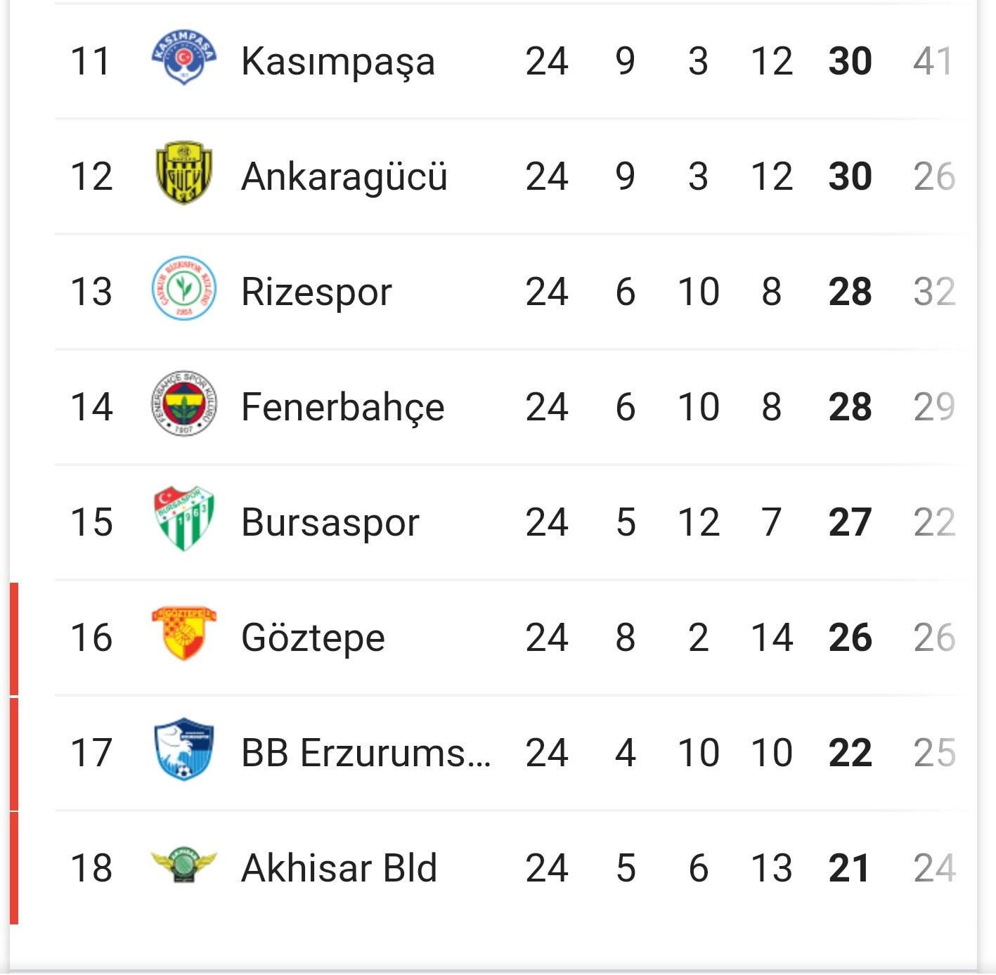Viewport: 996px width, 975px height.
Task: Open the Rizespor club logo
Action: 184,289
